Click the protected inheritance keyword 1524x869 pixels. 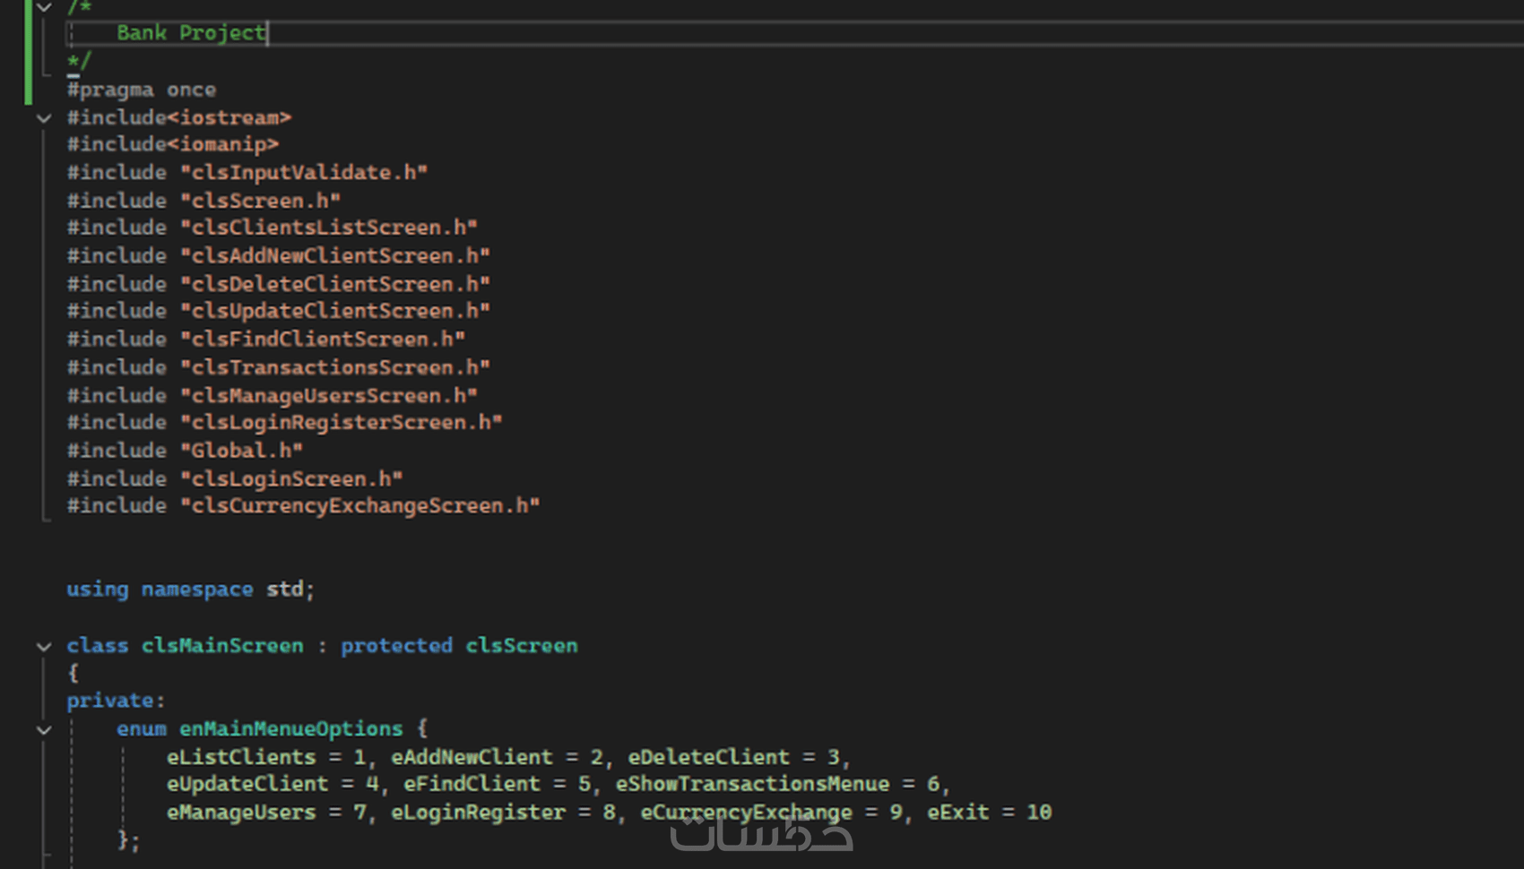(x=396, y=646)
